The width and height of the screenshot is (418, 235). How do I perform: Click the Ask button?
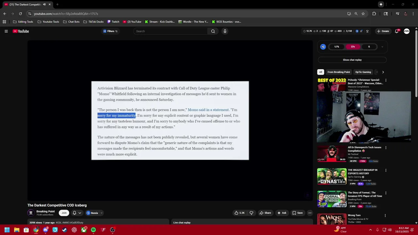tap(282, 213)
